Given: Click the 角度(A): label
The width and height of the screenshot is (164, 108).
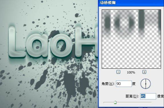Looking at the screenshot, I should pyautogui.click(x=108, y=84).
